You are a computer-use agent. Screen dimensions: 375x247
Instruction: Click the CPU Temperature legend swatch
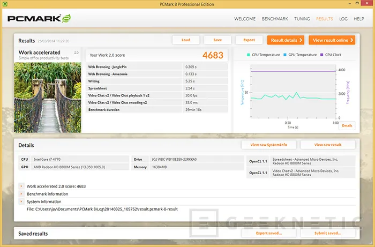248,55
